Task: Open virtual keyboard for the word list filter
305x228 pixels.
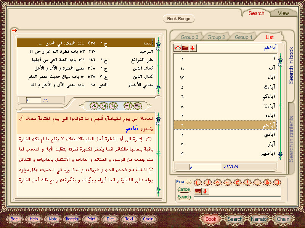Action: click(x=185, y=48)
